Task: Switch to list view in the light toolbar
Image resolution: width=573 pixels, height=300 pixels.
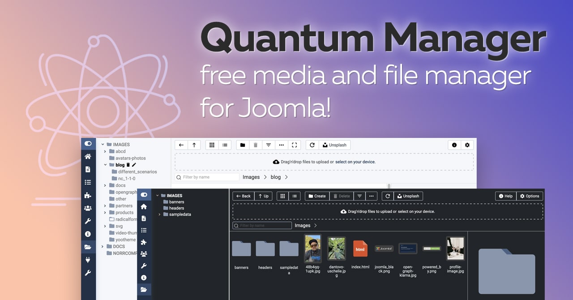Action: pos(225,145)
